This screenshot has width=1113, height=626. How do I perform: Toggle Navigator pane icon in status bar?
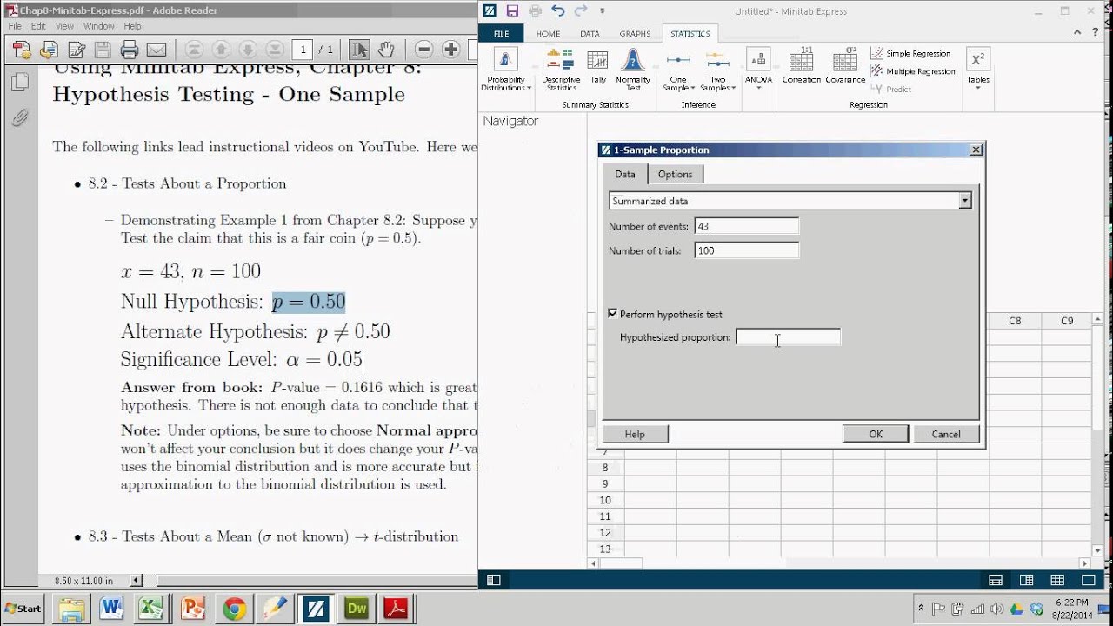click(493, 580)
